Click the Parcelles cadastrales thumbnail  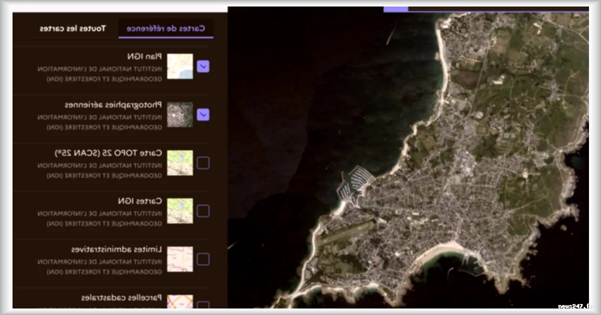click(180, 301)
